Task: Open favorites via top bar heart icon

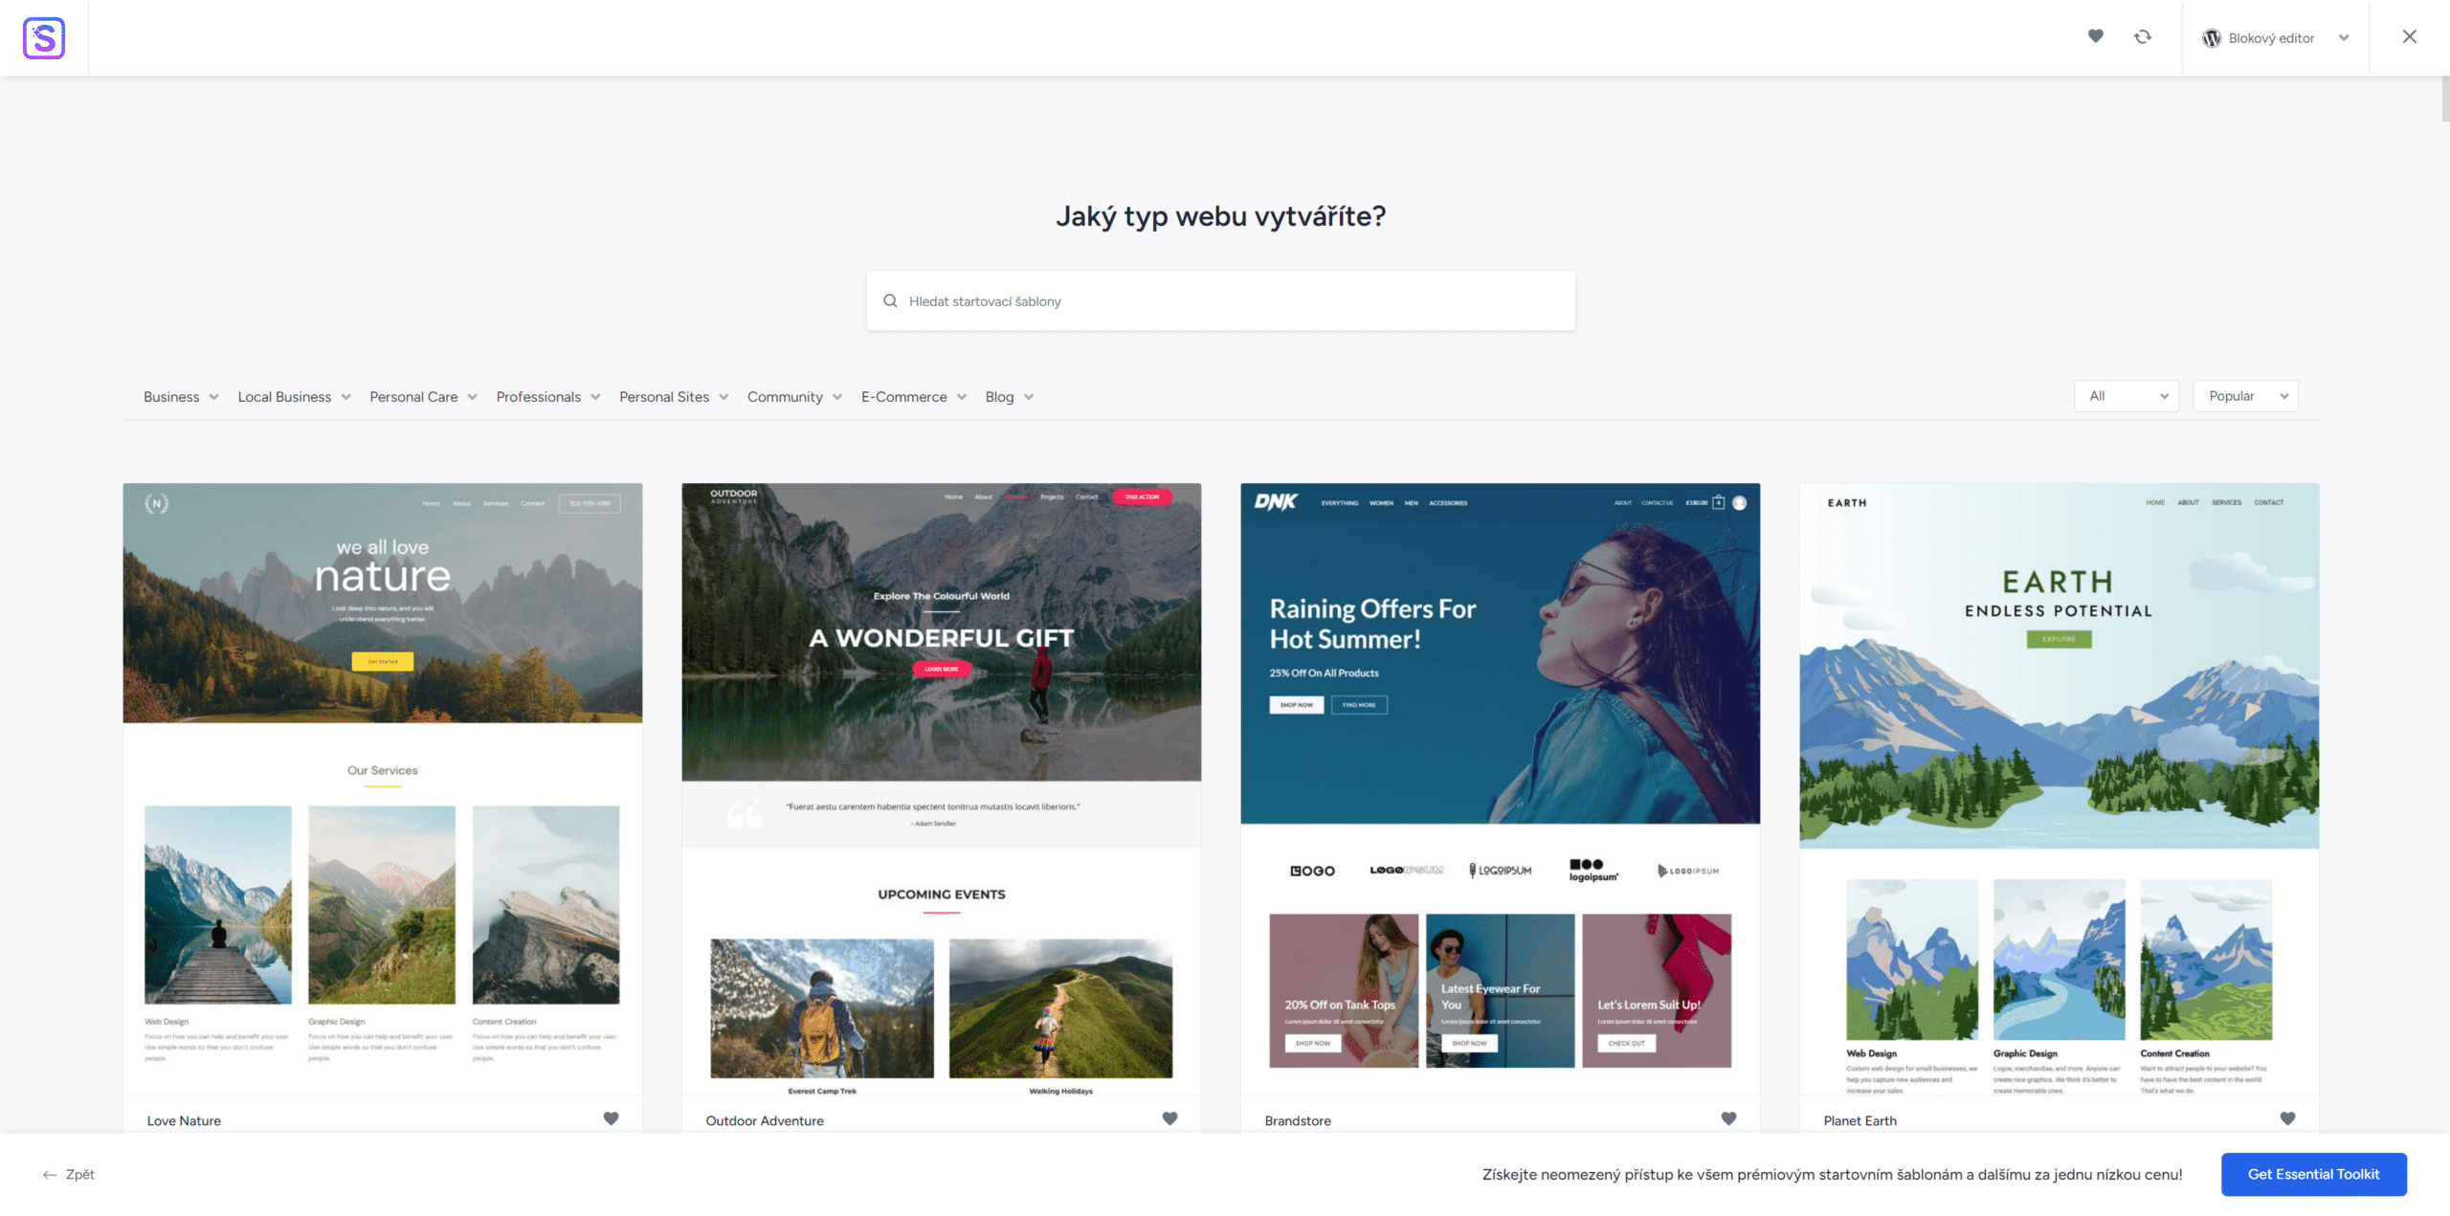Action: (x=2095, y=36)
